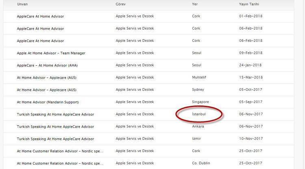This screenshot has height=169, width=305.
Task: Open AppleCare At Home Advisor posted 01-Feb-2018
Action: click(40, 17)
